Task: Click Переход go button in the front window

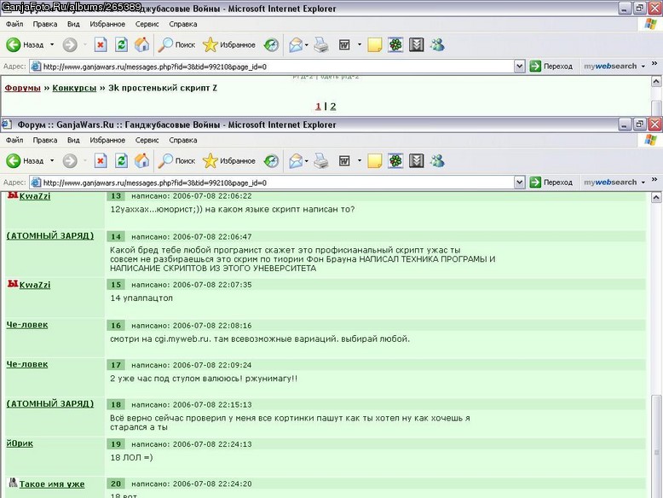Action: click(551, 182)
